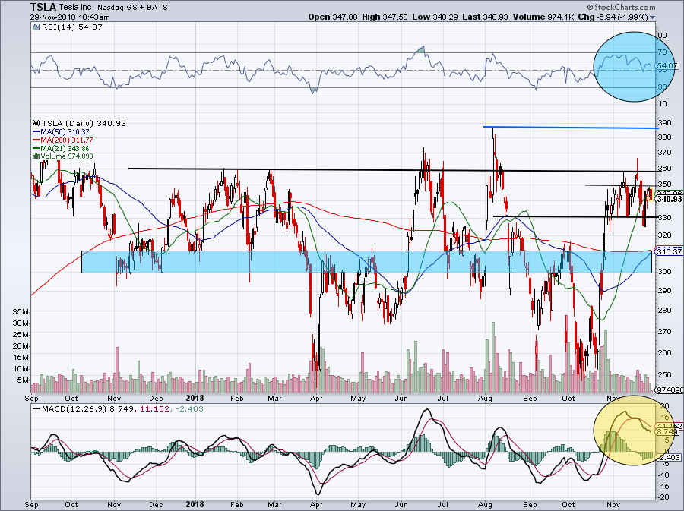The image size is (684, 511).
Task: Click the Dec label below the MACD panel
Action: [x=156, y=505]
